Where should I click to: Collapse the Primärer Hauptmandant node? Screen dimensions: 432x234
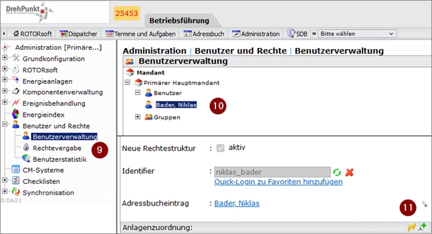tap(127, 83)
